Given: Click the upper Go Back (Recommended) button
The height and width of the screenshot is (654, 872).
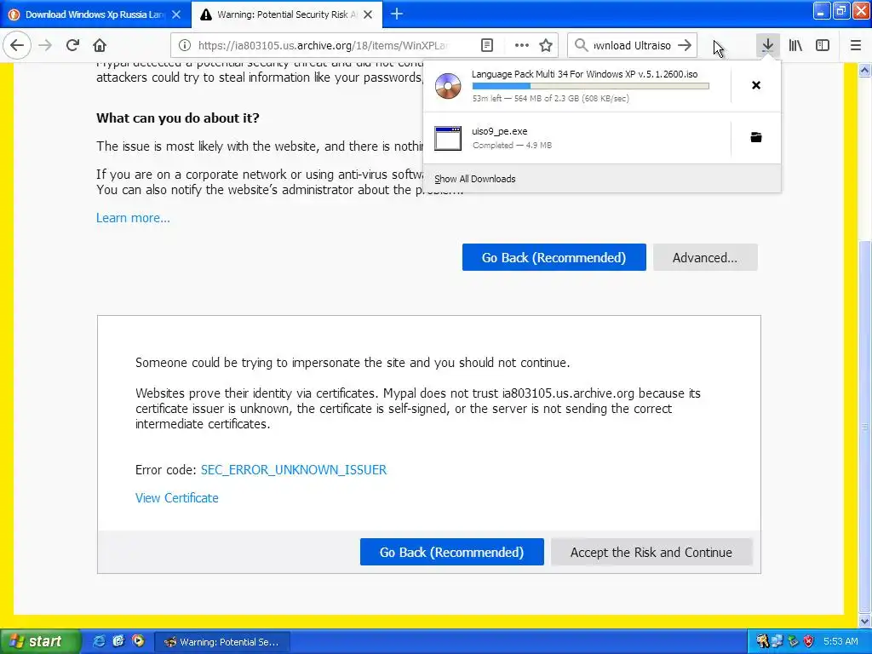Looking at the screenshot, I should 554,257.
